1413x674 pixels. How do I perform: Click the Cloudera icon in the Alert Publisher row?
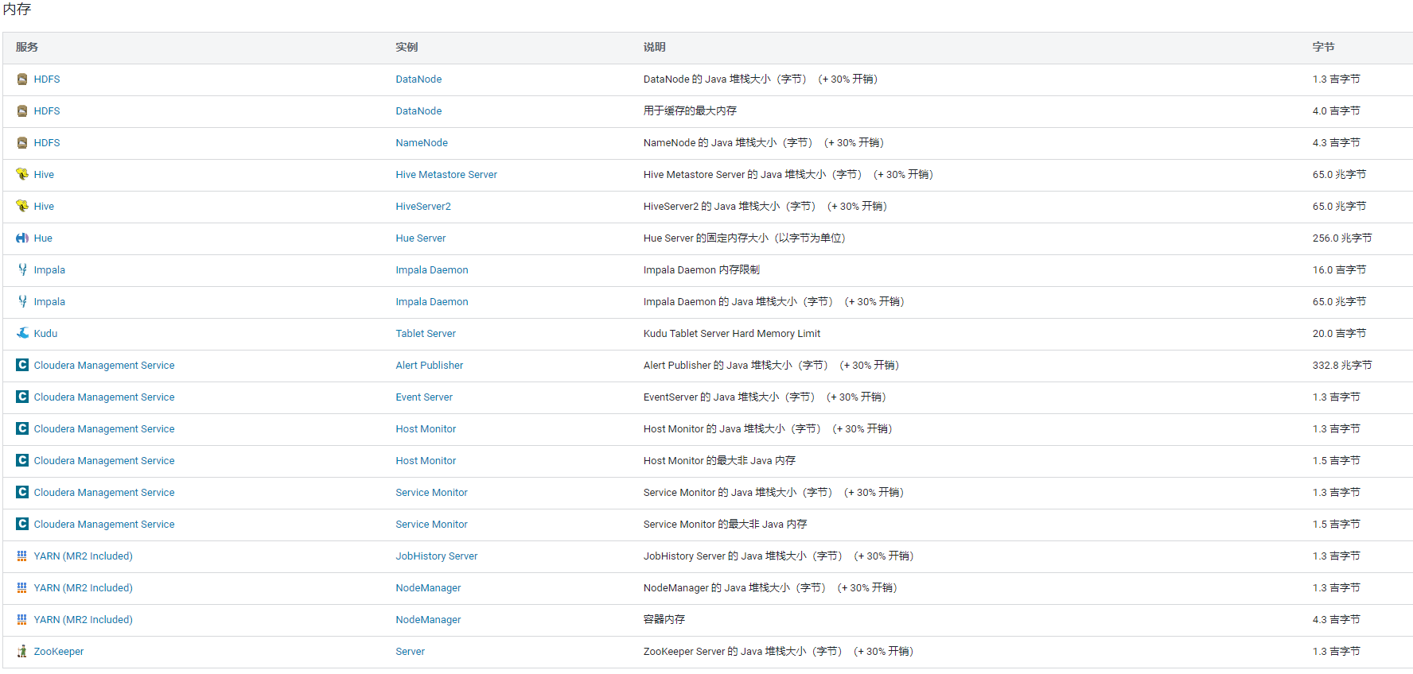coord(22,365)
